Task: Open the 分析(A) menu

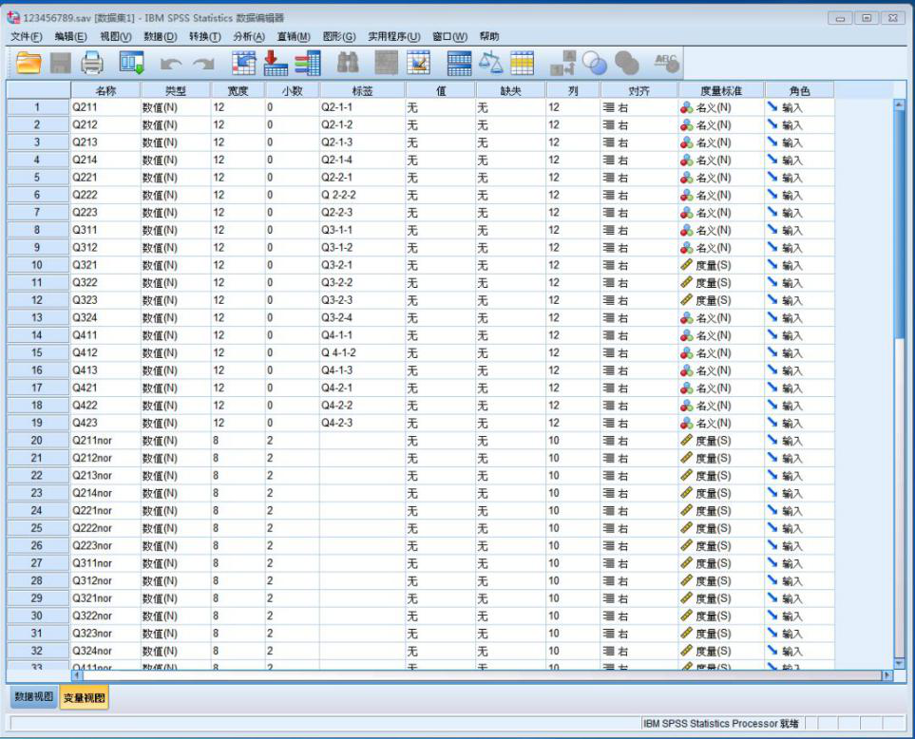Action: pyautogui.click(x=248, y=36)
